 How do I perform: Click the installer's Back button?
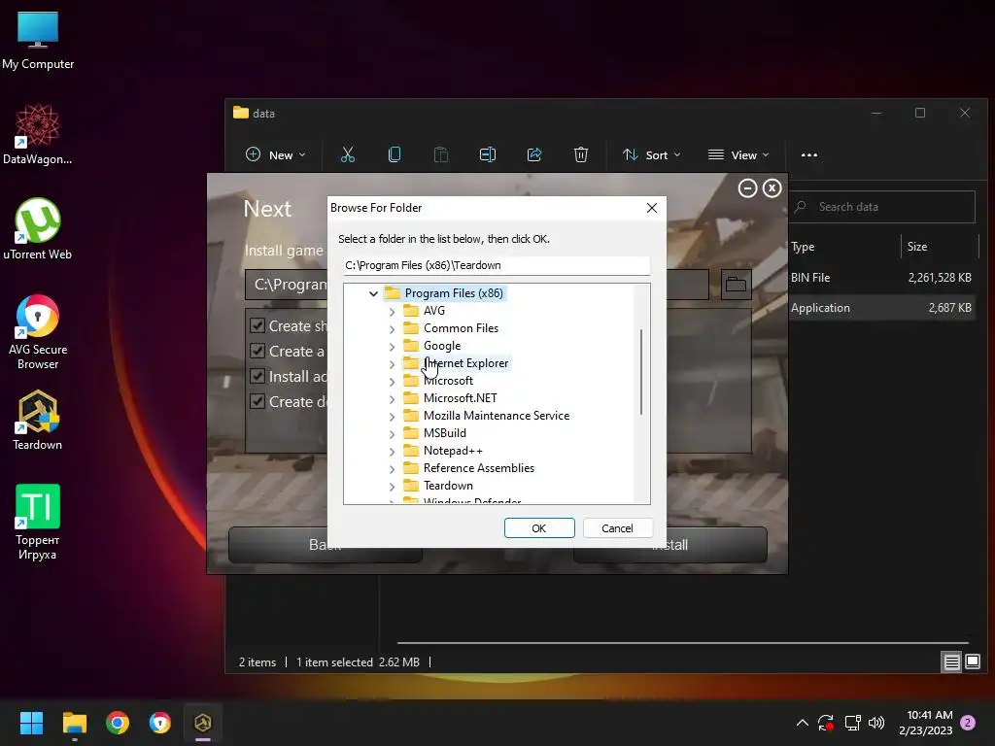(x=325, y=545)
